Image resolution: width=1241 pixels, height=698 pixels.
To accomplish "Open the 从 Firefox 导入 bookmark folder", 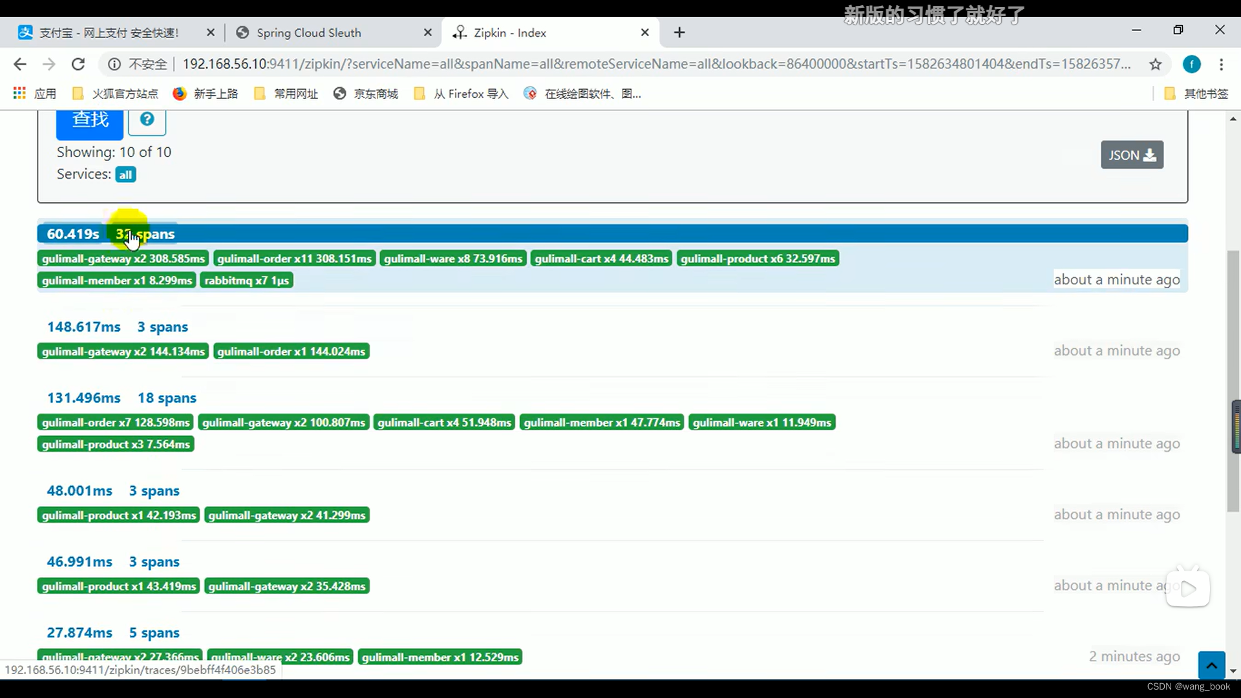I will [461, 94].
